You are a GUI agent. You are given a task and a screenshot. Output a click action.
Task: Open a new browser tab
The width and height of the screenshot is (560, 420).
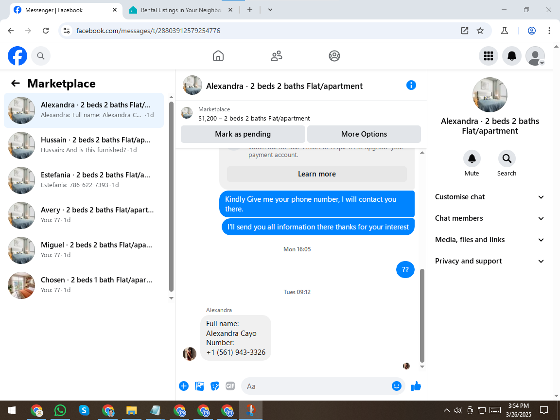tap(250, 10)
